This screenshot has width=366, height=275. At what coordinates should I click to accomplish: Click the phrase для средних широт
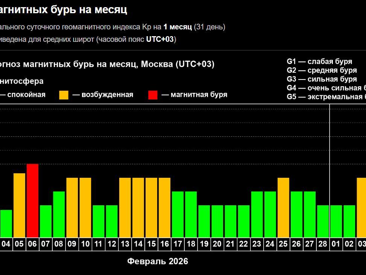(61, 39)
